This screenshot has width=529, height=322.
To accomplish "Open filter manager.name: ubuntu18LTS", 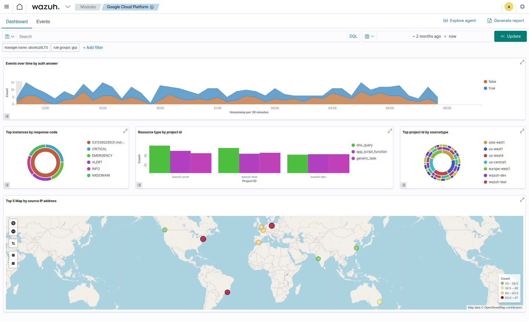I will pyautogui.click(x=26, y=48).
